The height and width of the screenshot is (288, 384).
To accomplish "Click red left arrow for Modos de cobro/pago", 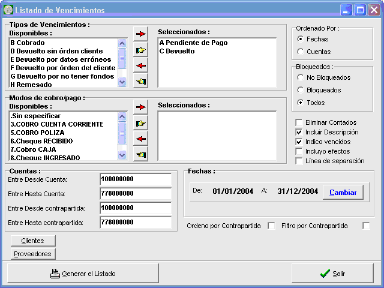I will pos(140,139).
